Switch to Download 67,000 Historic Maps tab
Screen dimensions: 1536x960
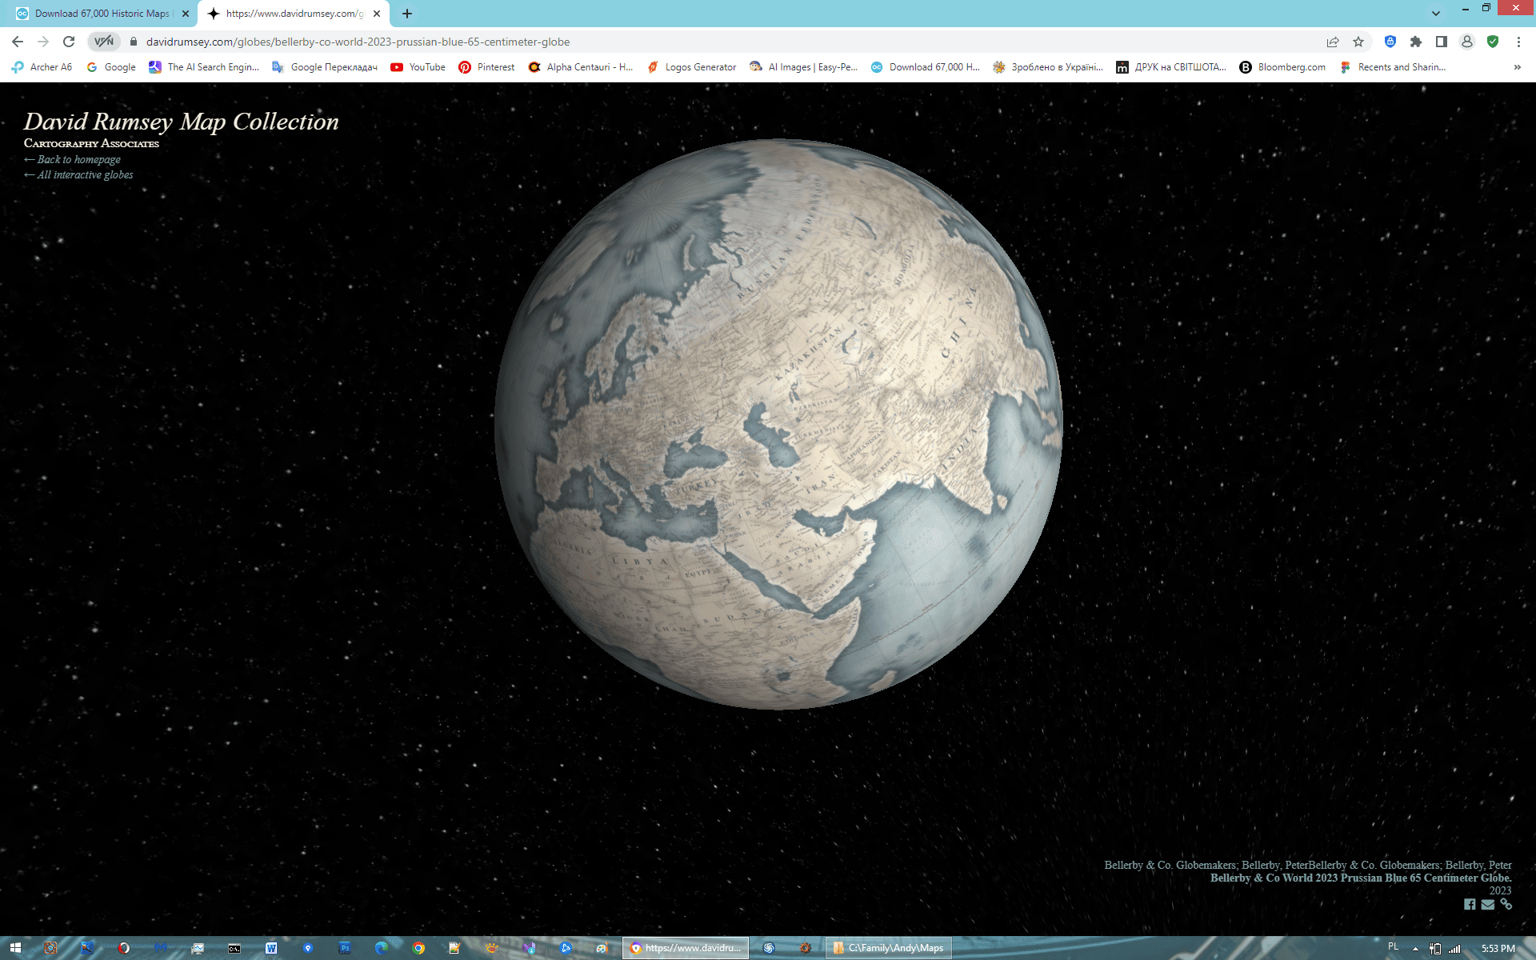100,14
